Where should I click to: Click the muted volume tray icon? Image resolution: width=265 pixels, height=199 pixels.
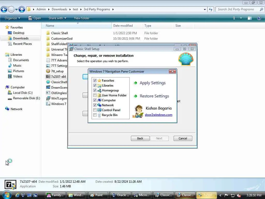[x=239, y=195]
